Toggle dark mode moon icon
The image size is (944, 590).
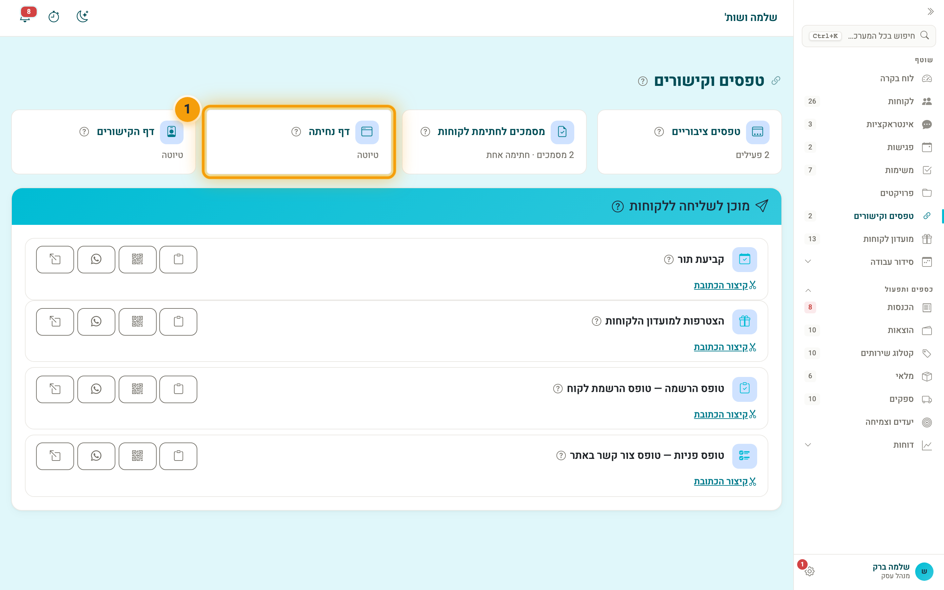point(82,16)
